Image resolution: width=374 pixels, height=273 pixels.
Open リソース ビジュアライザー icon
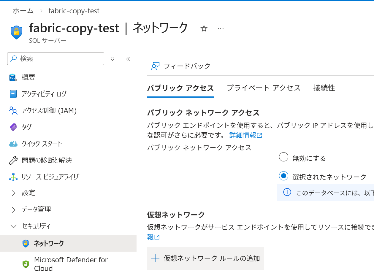click(13, 177)
